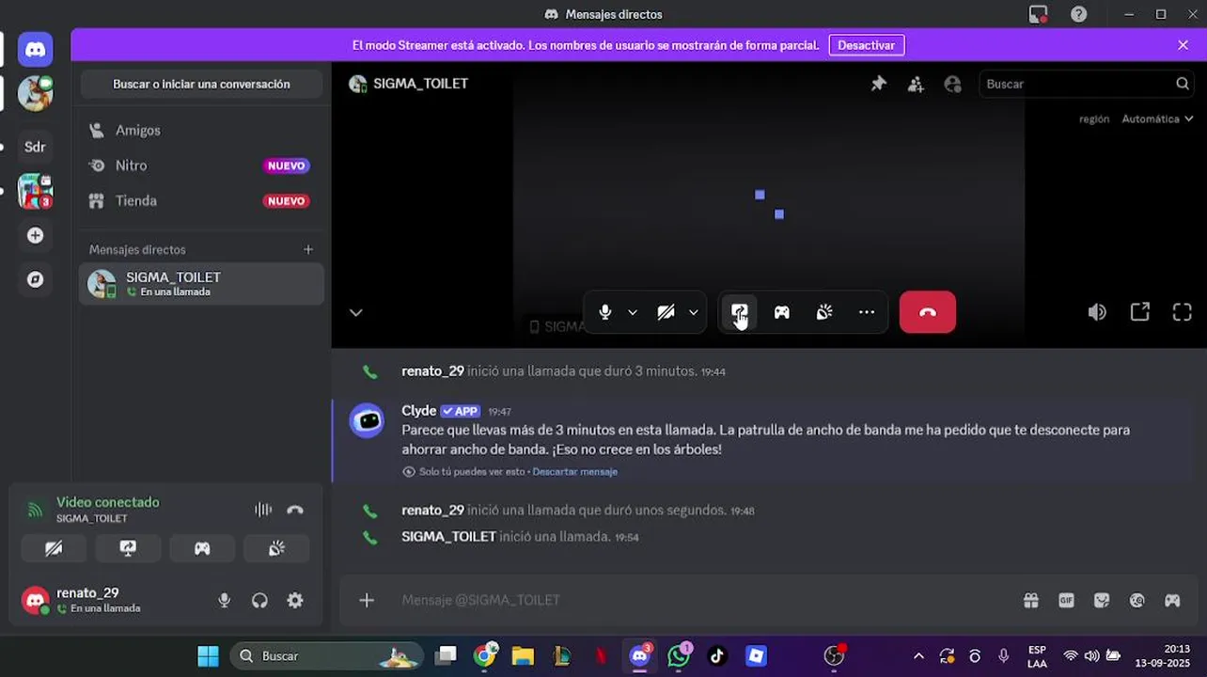The image size is (1207, 677).
Task: Open the Nitro page
Action: coord(202,165)
